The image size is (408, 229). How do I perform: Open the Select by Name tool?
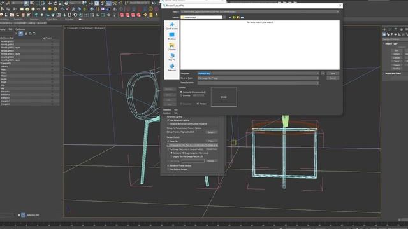[32, 3]
